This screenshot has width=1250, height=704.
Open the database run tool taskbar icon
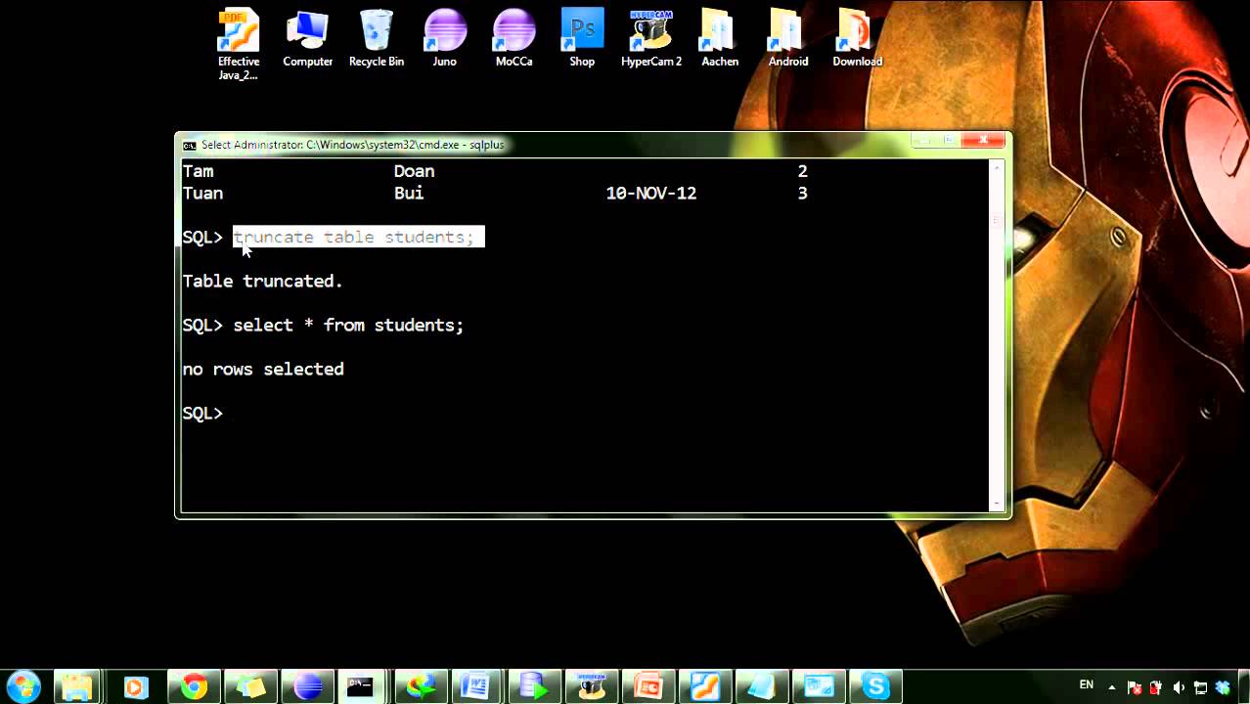533,686
